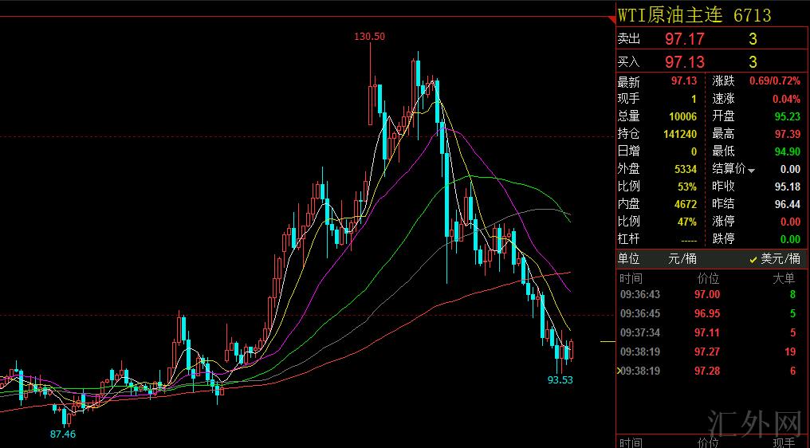Click the 93.53 low price label
Screen dimensions: 810x448
pyautogui.click(x=560, y=380)
